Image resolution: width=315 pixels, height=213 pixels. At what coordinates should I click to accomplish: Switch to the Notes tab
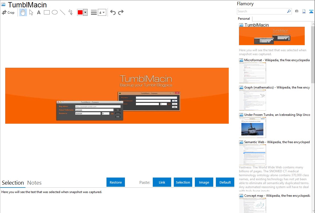(34, 183)
